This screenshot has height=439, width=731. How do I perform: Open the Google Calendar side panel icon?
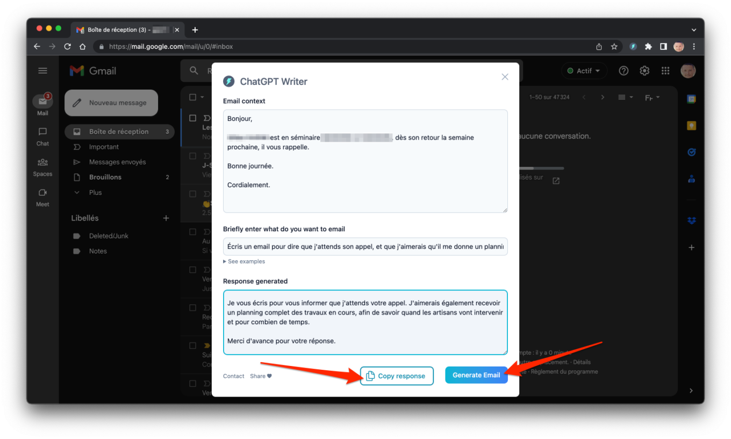(692, 99)
